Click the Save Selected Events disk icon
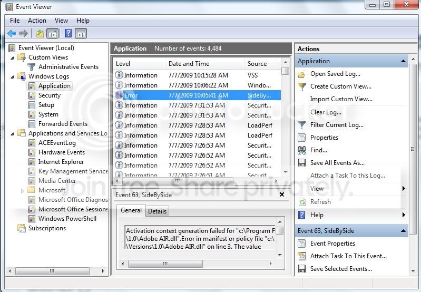Image resolution: width=421 pixels, height=292 pixels. point(302,269)
